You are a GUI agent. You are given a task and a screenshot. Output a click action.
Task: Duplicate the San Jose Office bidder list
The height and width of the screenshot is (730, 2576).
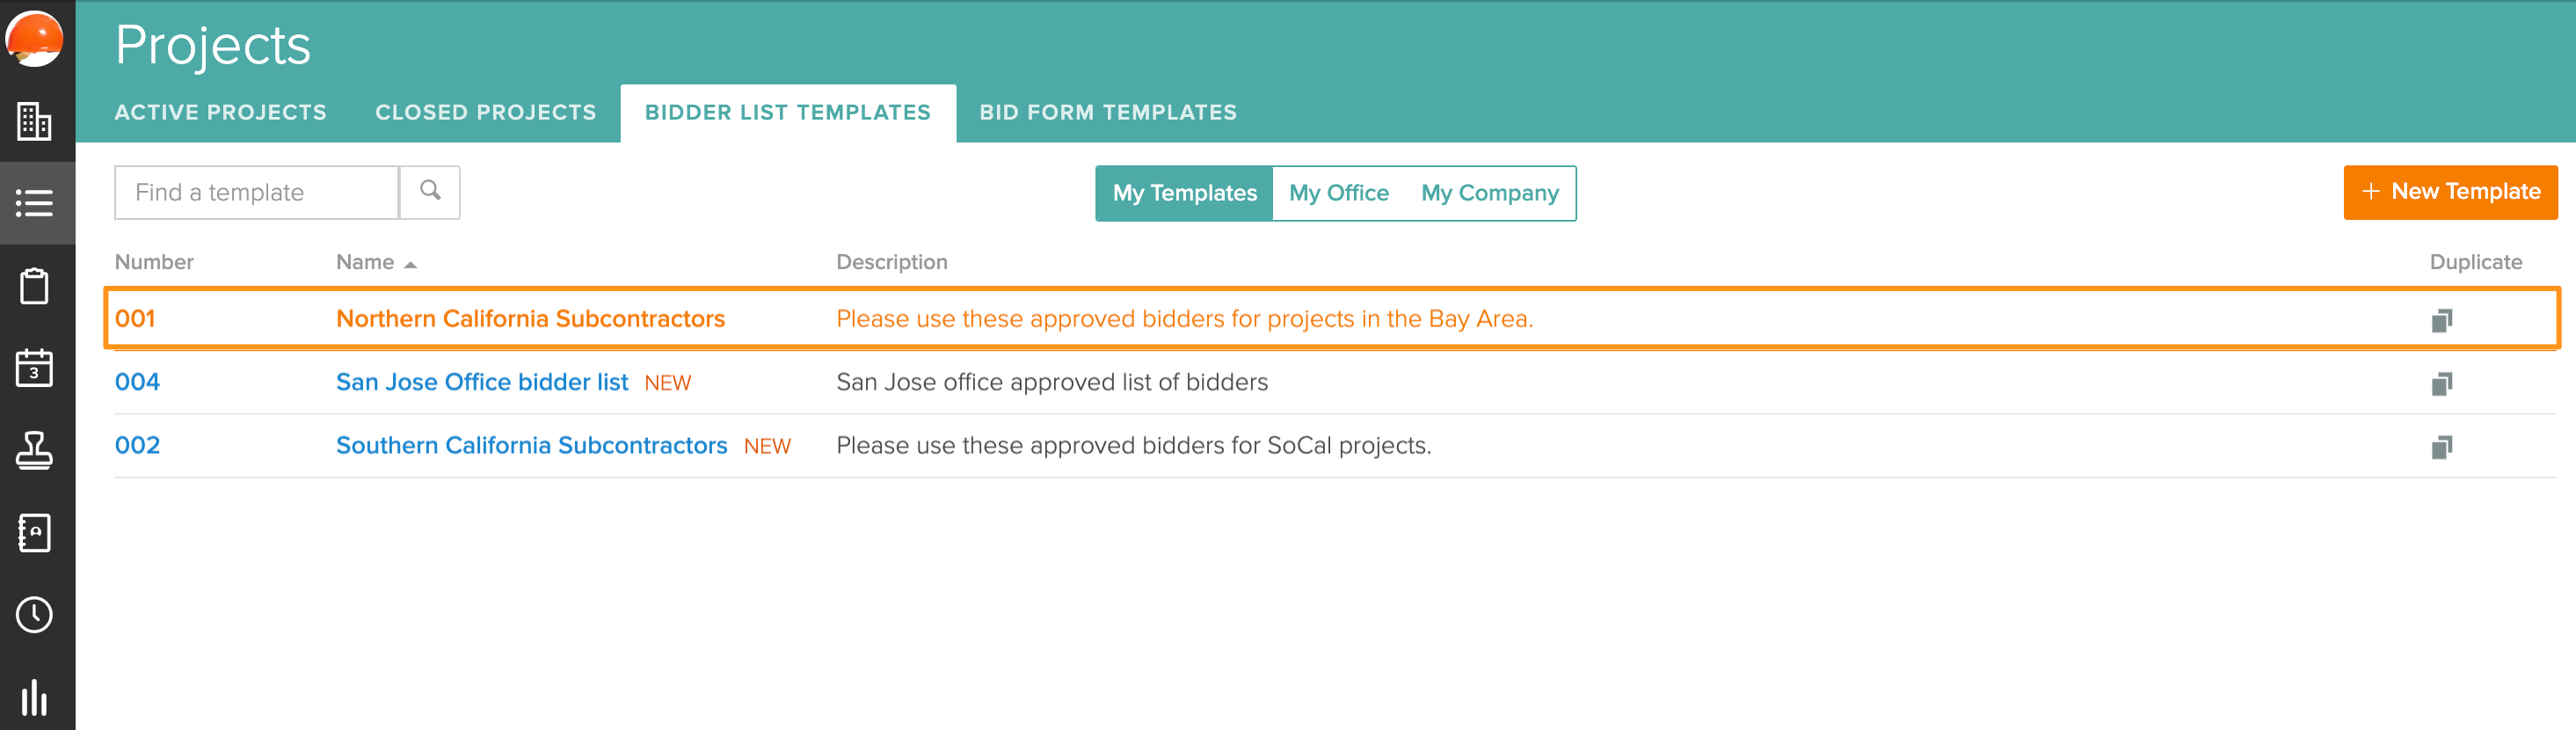coord(2441,383)
